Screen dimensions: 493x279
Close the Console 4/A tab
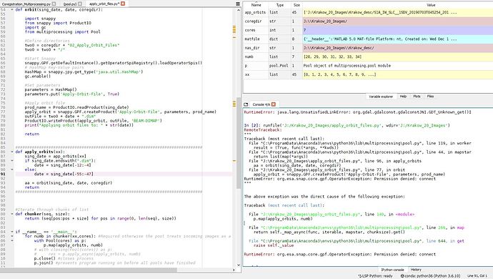click(x=274, y=104)
